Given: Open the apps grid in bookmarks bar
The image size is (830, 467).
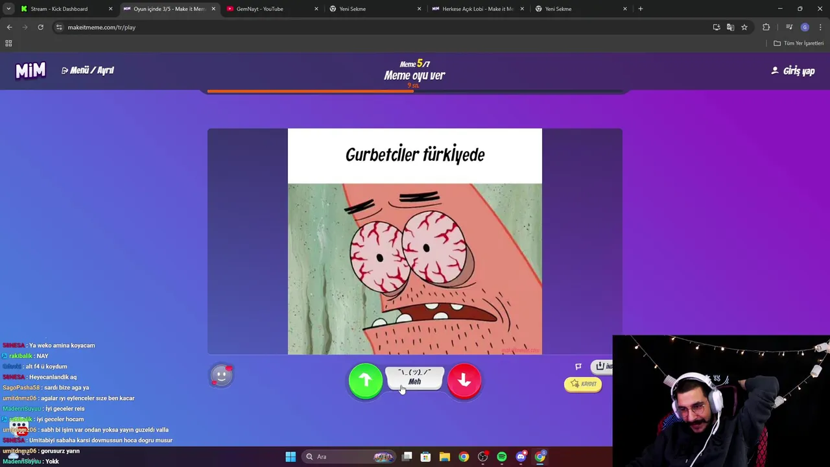Looking at the screenshot, I should [x=8, y=43].
